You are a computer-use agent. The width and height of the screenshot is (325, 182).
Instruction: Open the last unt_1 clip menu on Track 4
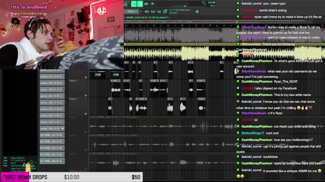(x=201, y=81)
